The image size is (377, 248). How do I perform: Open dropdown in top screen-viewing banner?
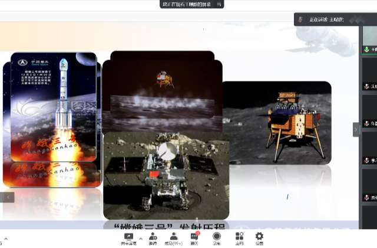point(219,4)
